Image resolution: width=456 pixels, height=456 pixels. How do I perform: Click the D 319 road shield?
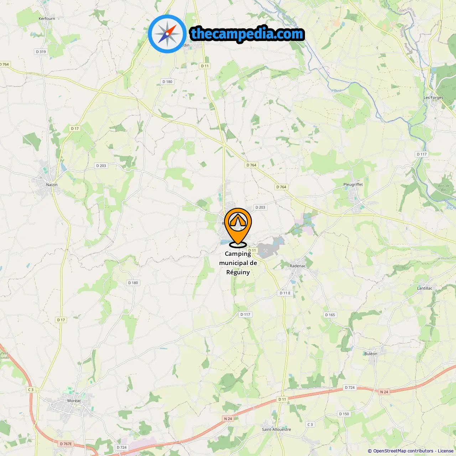coord(41,52)
